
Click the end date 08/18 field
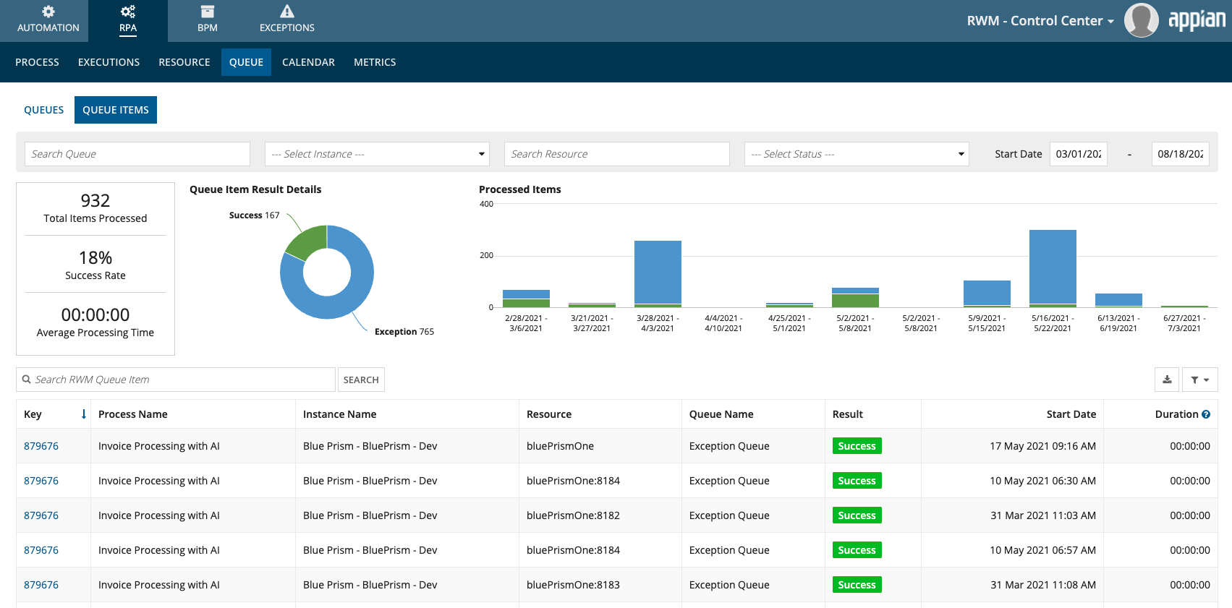(1180, 154)
